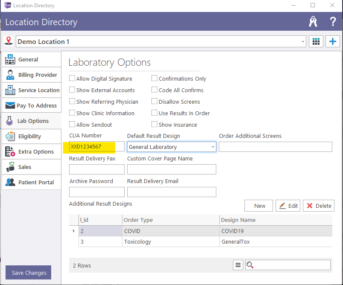Click the grid view icon button
The width and height of the screenshot is (343, 285).
(x=316, y=41)
